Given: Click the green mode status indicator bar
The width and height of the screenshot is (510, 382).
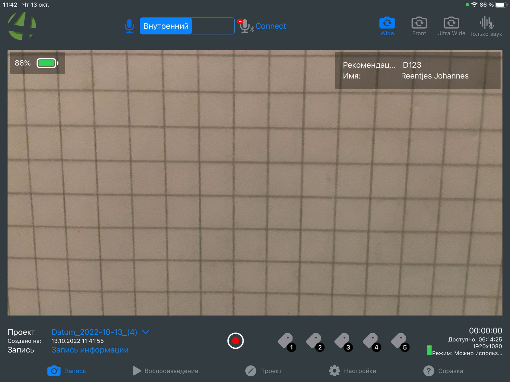Looking at the screenshot, I should pyautogui.click(x=429, y=350).
